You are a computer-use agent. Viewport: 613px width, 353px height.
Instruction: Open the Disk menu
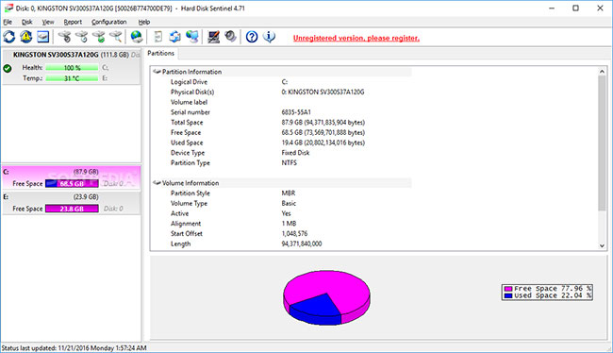click(x=27, y=22)
